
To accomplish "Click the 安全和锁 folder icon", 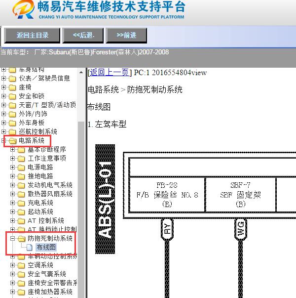I will click(x=12, y=96).
